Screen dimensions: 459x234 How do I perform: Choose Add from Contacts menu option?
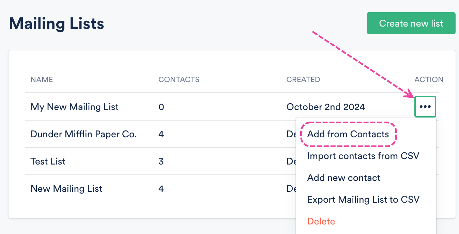pyautogui.click(x=348, y=134)
